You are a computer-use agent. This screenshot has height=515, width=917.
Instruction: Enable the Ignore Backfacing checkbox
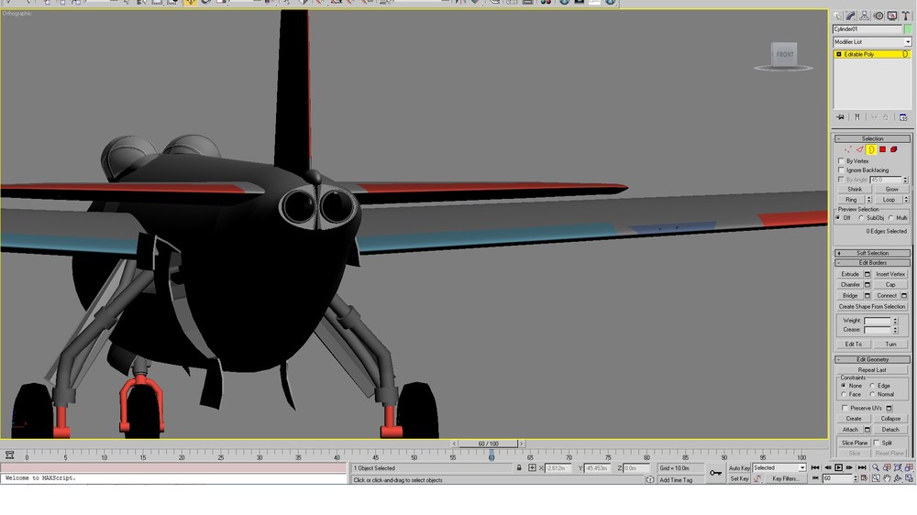(842, 170)
